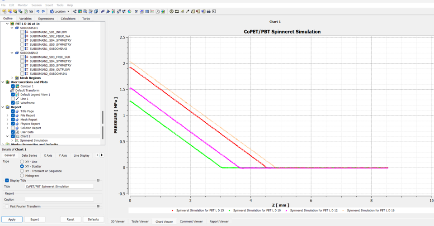Click the Apply button
This screenshot has height=226, width=434.
pos(12,219)
